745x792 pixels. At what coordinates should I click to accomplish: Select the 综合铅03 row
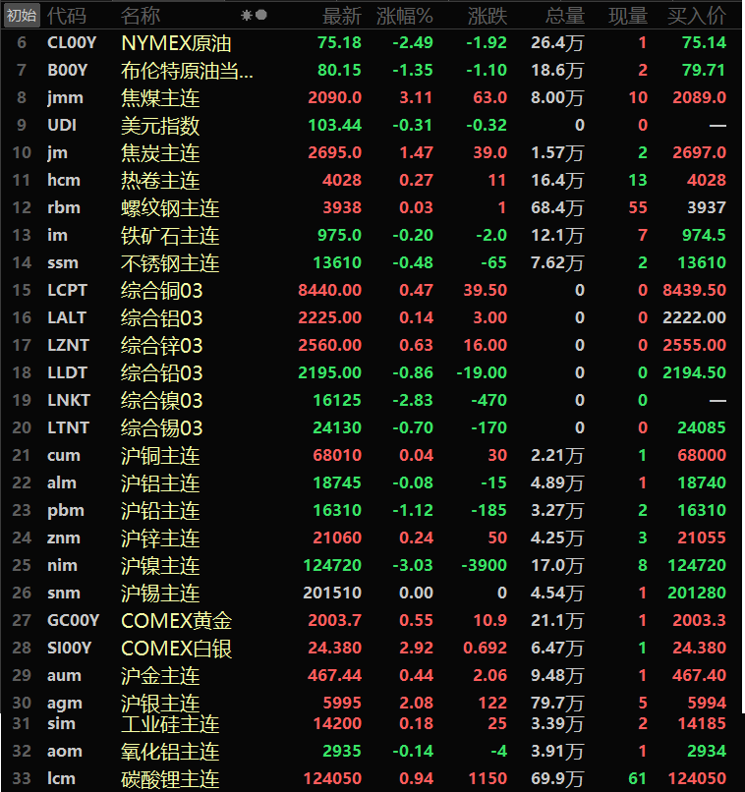372,373
